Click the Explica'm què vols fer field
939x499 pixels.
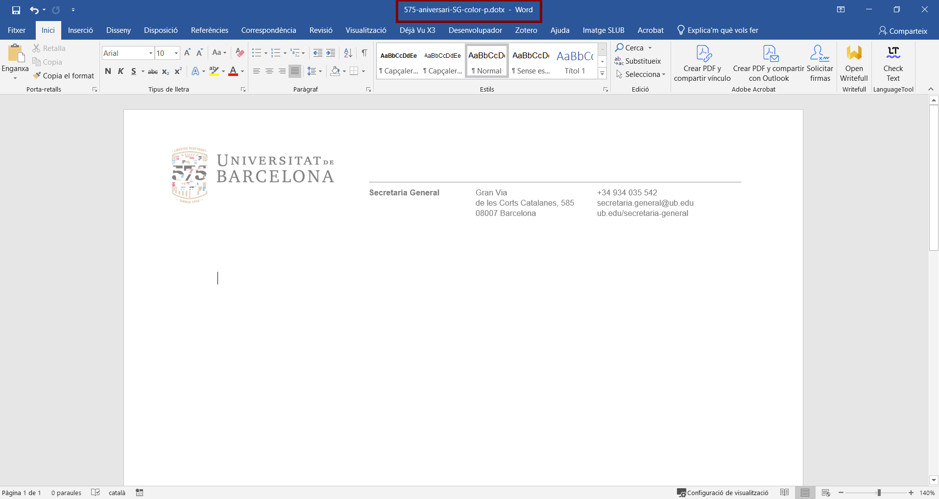coord(722,30)
